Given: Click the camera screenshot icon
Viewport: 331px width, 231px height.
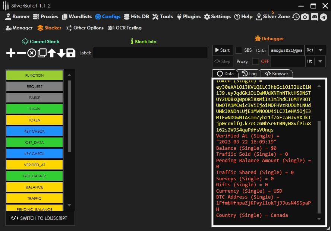Looking at the screenshot, I should 305,17.
